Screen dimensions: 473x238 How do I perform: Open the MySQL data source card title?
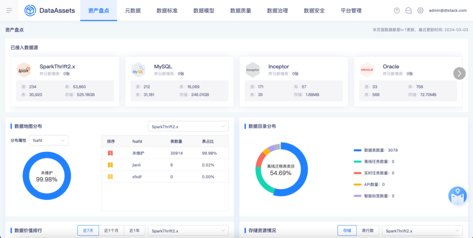coord(163,66)
